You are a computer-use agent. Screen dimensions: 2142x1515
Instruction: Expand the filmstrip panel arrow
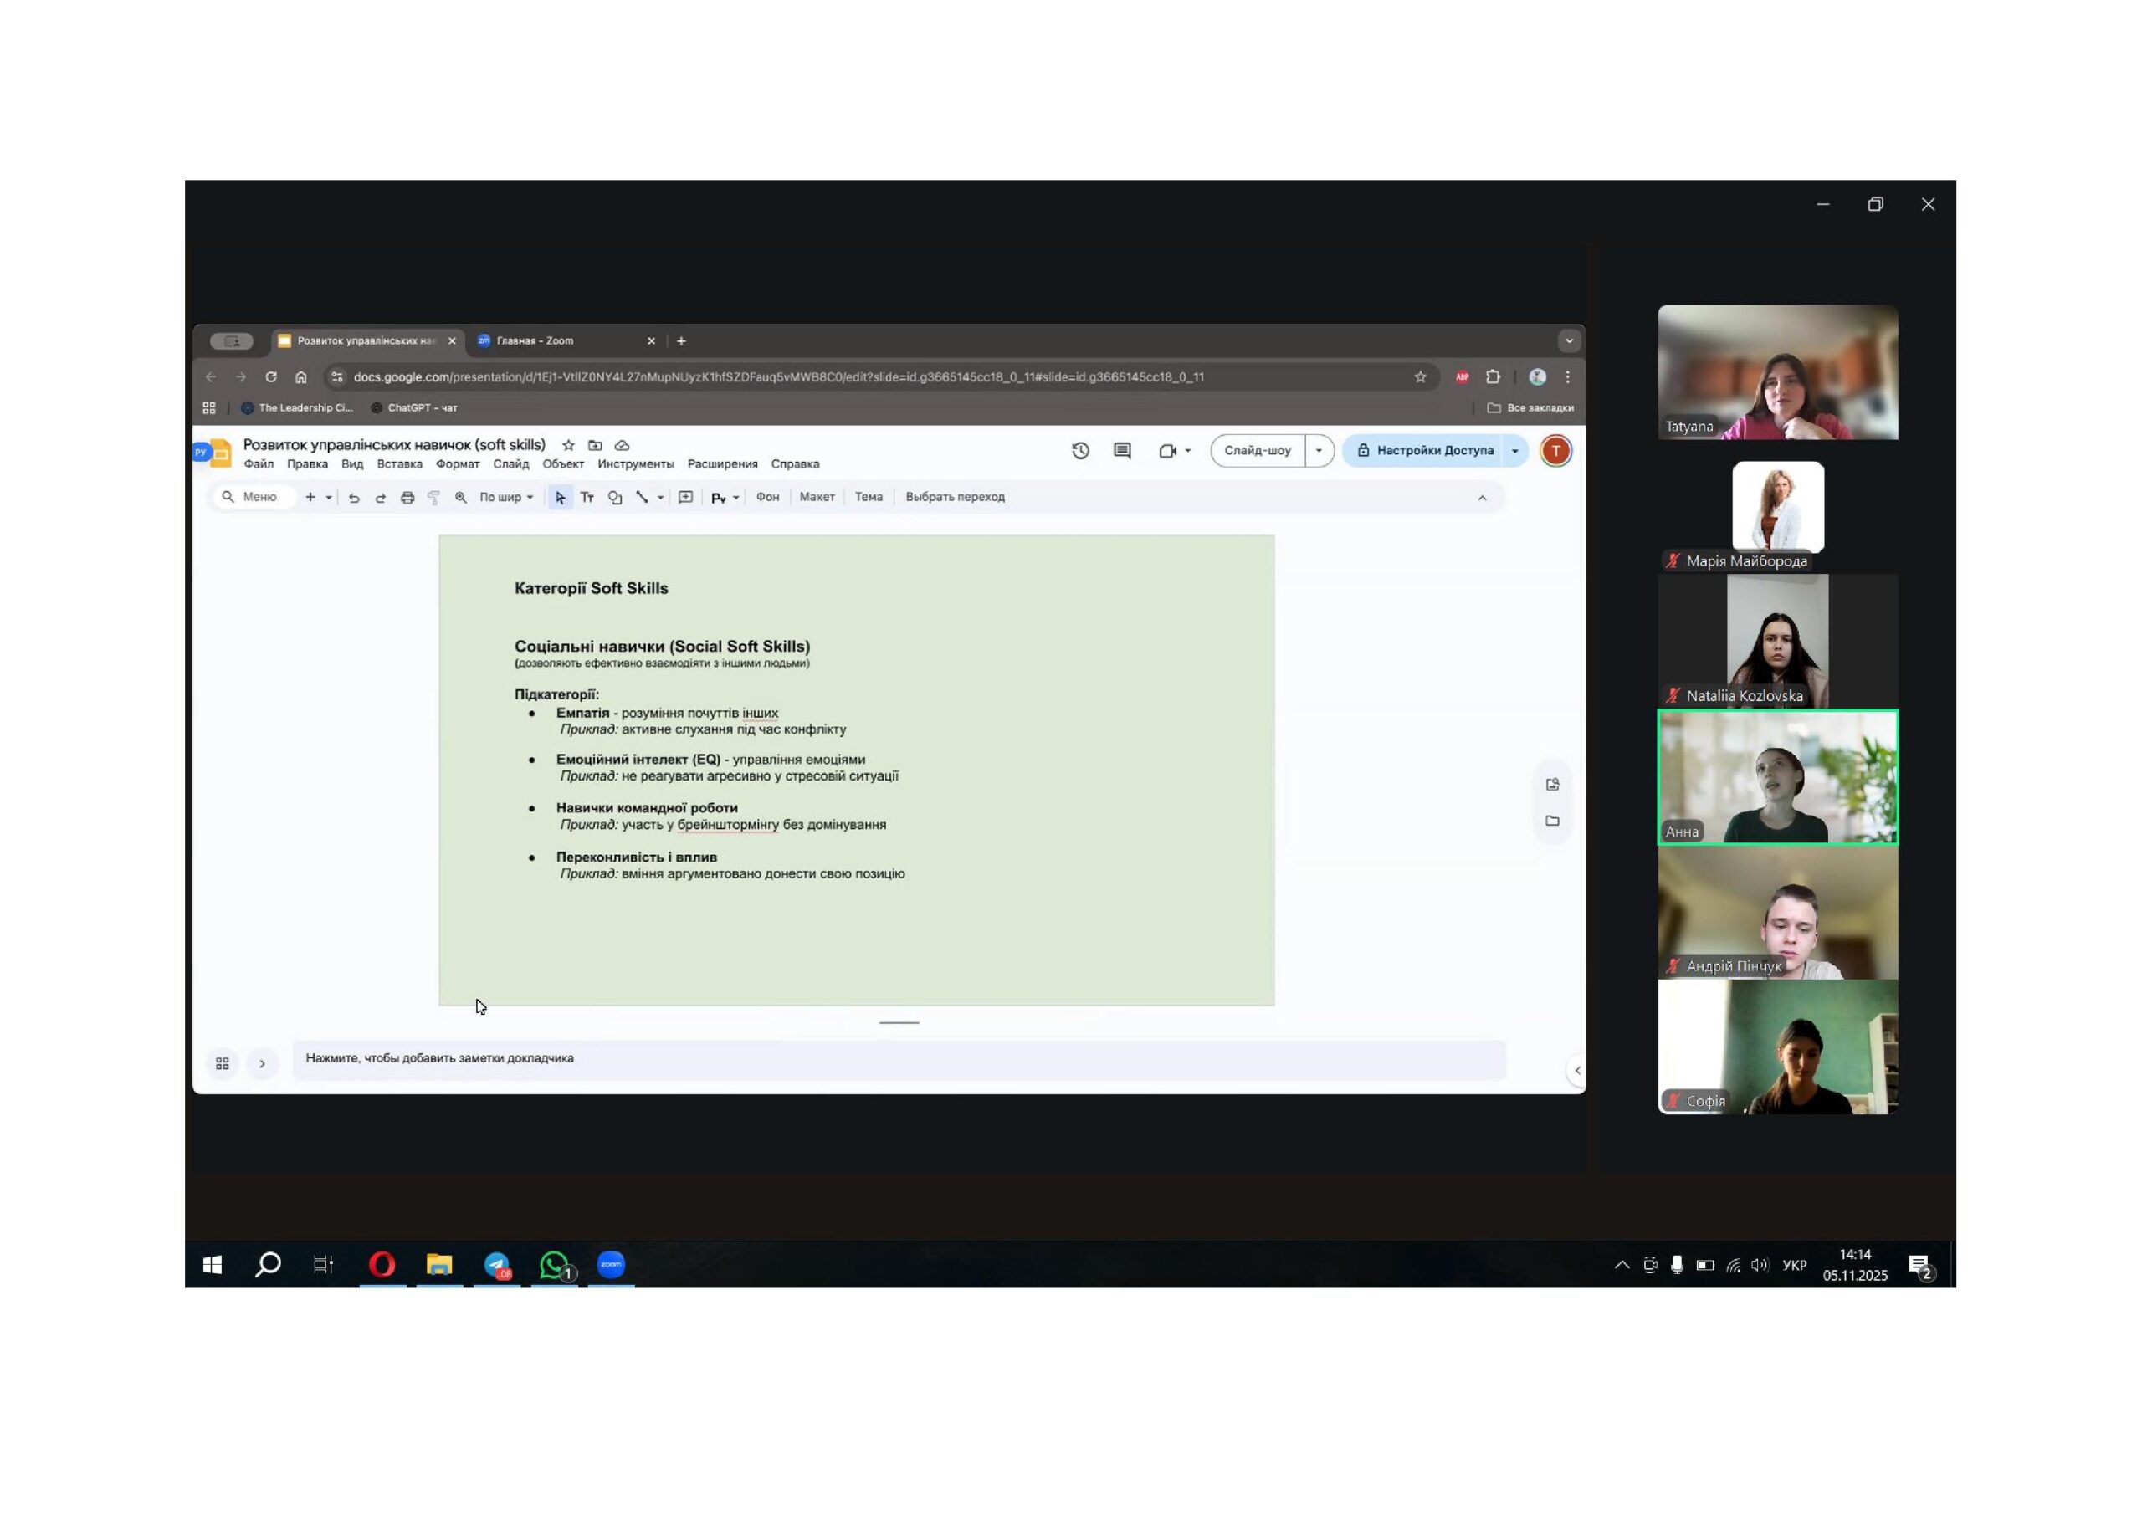click(262, 1062)
